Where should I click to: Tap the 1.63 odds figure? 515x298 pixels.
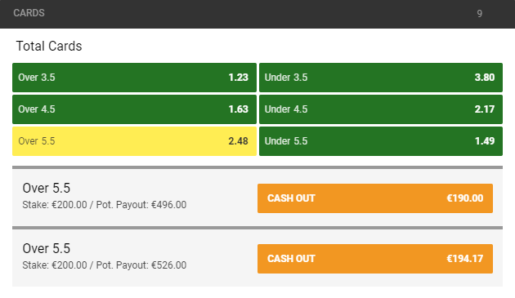(238, 109)
